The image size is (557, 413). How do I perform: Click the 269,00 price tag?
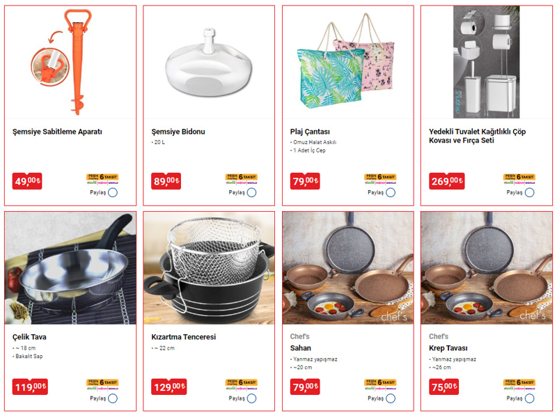tap(446, 181)
